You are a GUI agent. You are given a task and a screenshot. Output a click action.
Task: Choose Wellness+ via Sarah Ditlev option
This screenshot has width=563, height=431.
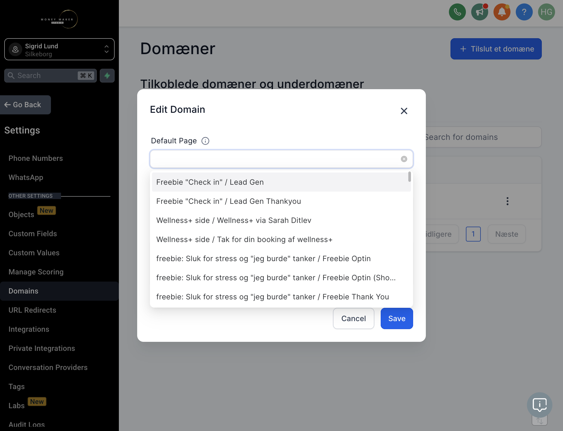click(281, 220)
